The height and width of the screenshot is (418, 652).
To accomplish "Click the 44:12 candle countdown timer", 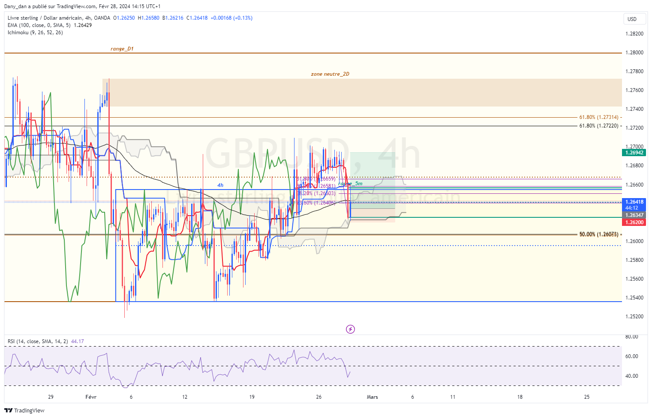I will (x=632, y=208).
